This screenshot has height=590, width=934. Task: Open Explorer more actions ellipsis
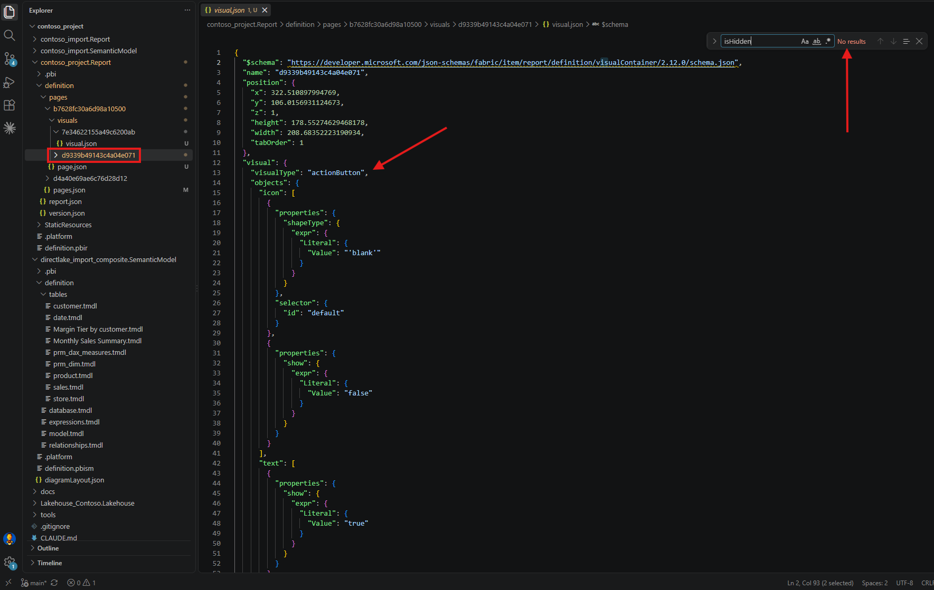(x=187, y=11)
